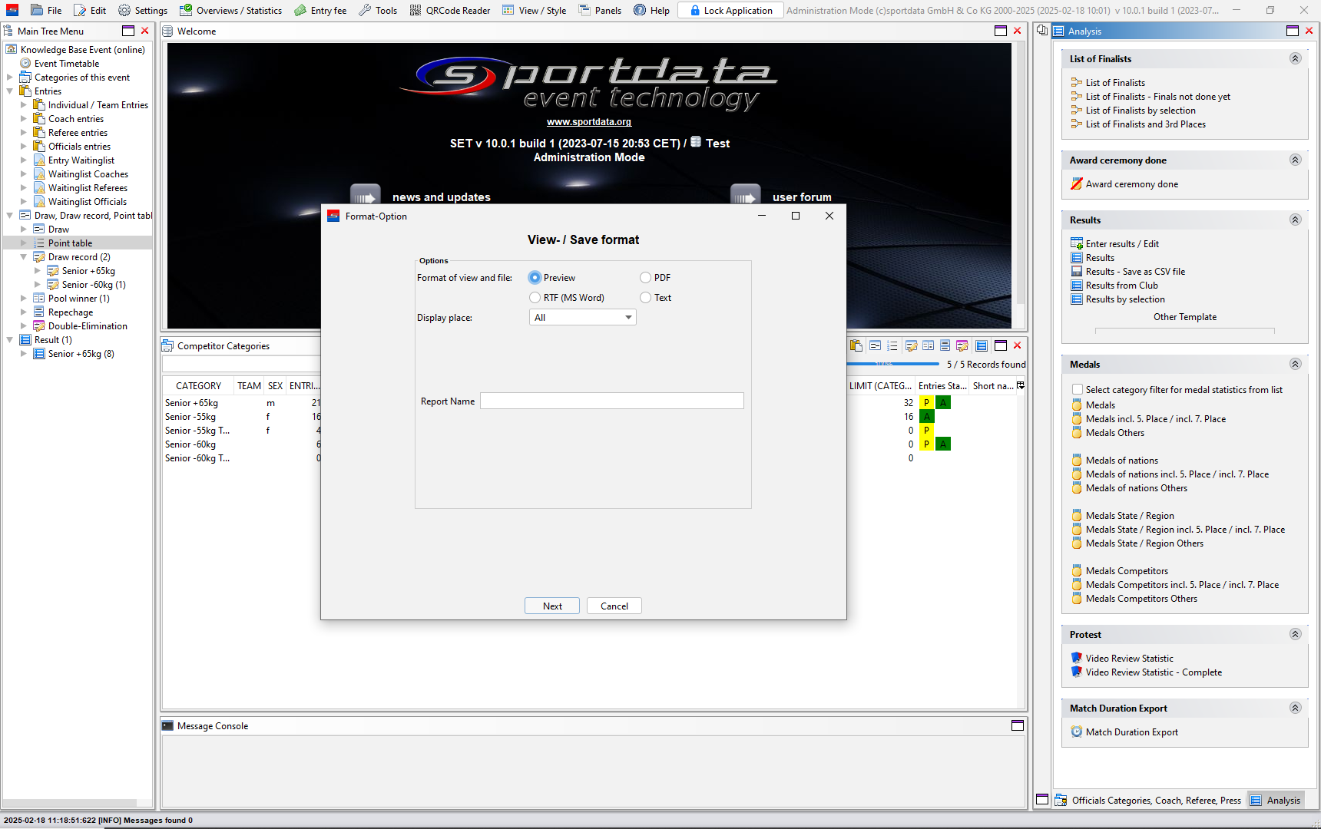Click the purple pencil form edit icon
This screenshot has height=829, width=1321.
[962, 346]
